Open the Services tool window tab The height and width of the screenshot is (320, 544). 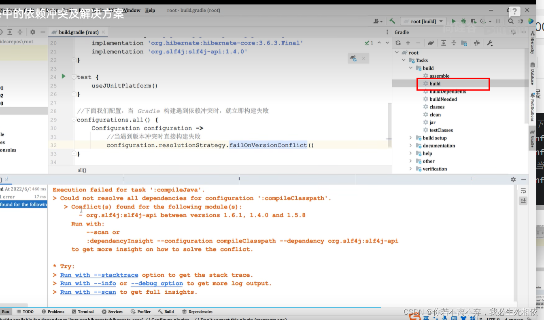(x=112, y=312)
